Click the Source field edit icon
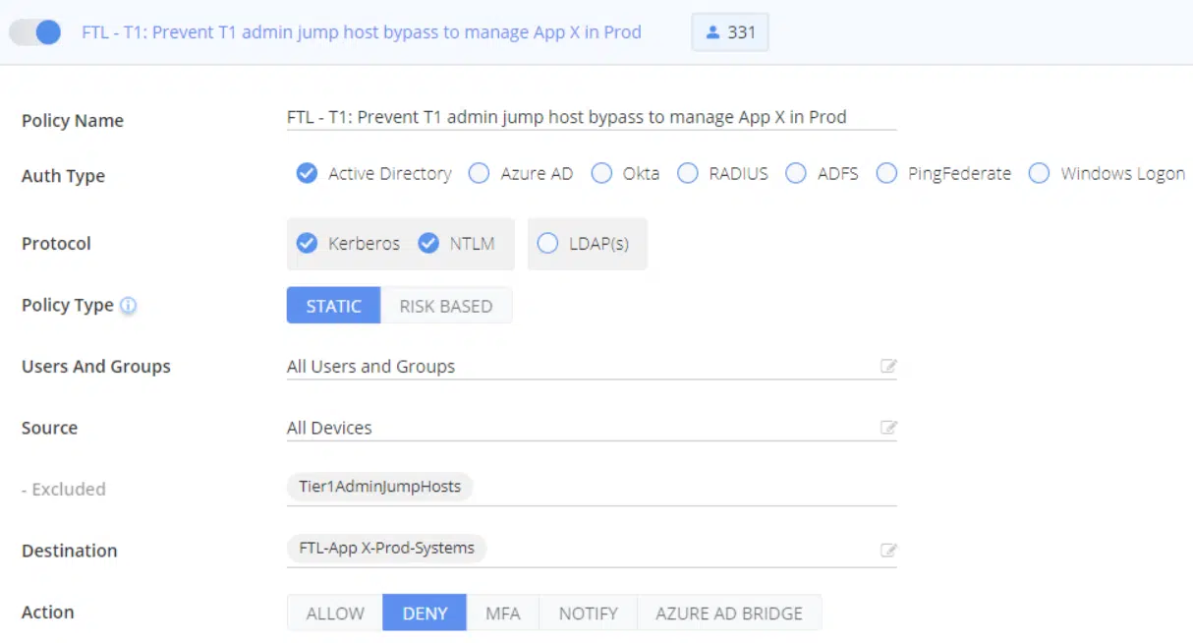The height and width of the screenshot is (643, 1193). pyautogui.click(x=888, y=428)
